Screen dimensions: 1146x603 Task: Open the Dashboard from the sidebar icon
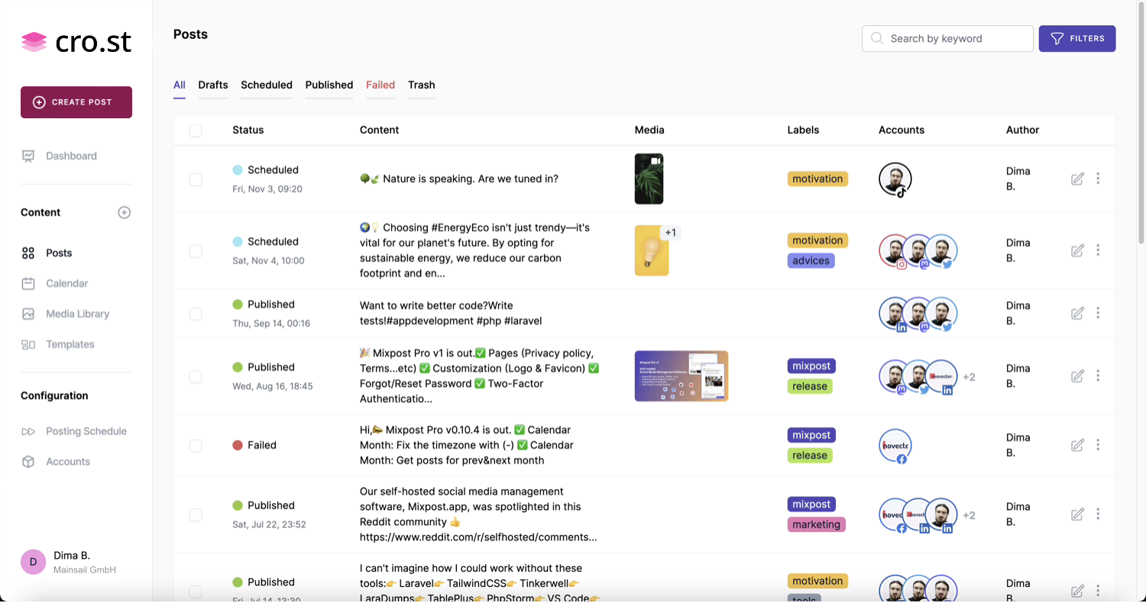(28, 156)
